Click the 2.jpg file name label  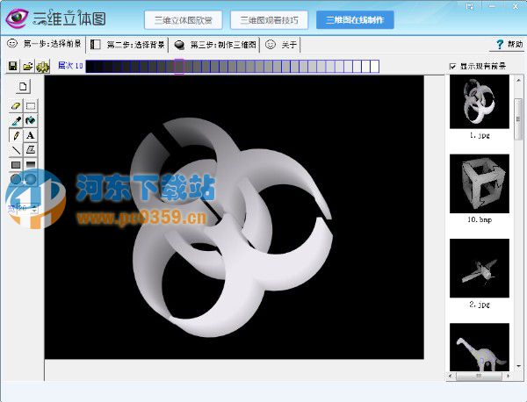point(480,305)
